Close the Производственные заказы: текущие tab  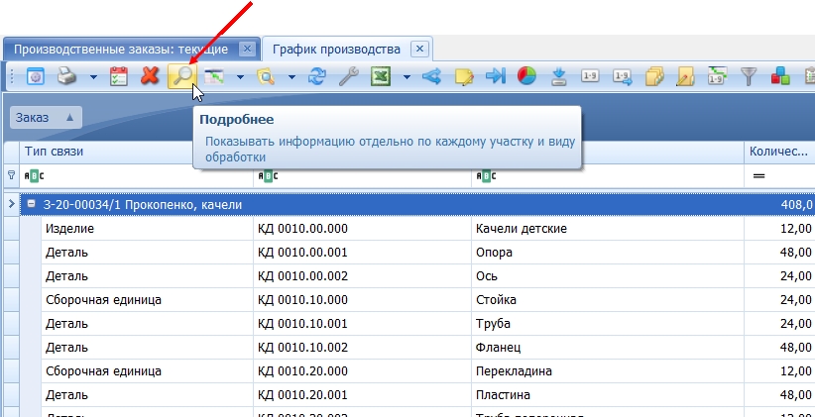(x=248, y=50)
